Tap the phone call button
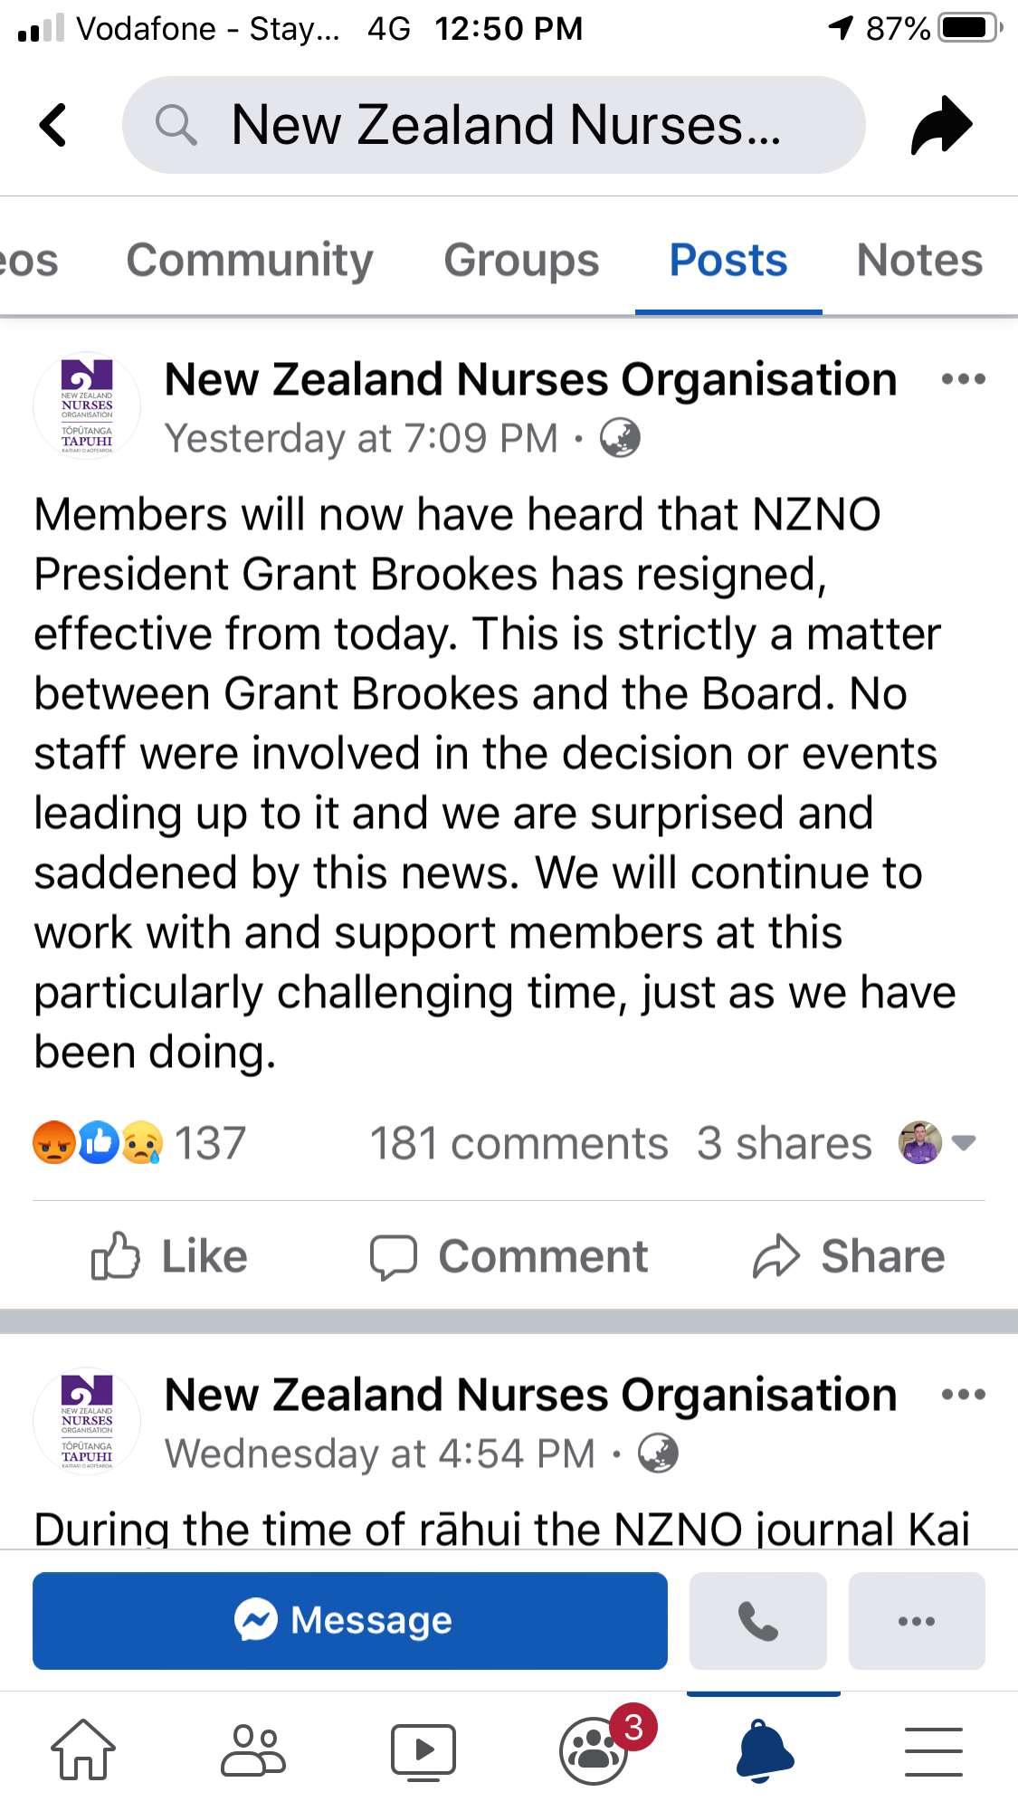This screenshot has height=1811, width=1018. point(757,1620)
